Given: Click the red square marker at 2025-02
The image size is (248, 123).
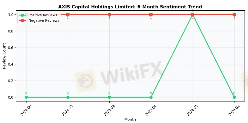Looking at the screenshot, I should (x=109, y=14).
